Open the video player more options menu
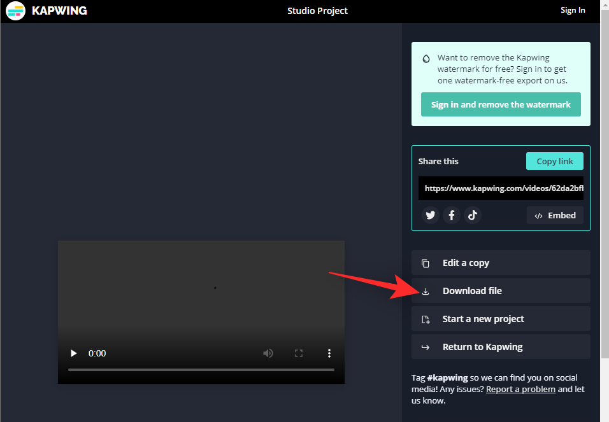Screen dimensions: 609x422 tap(329, 353)
